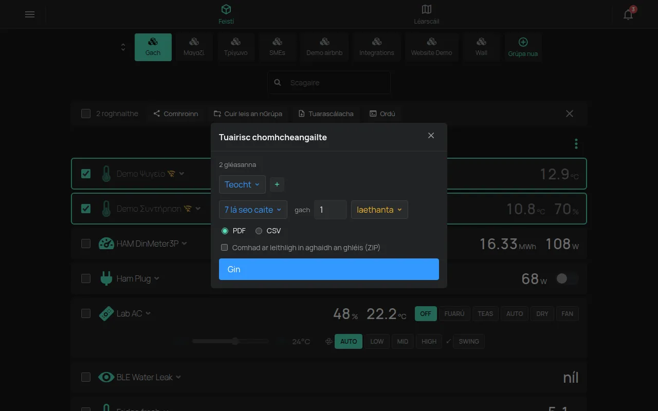Adjust the Lab AC temperature slider
Viewport: 658px width, 411px height.
(x=230, y=341)
